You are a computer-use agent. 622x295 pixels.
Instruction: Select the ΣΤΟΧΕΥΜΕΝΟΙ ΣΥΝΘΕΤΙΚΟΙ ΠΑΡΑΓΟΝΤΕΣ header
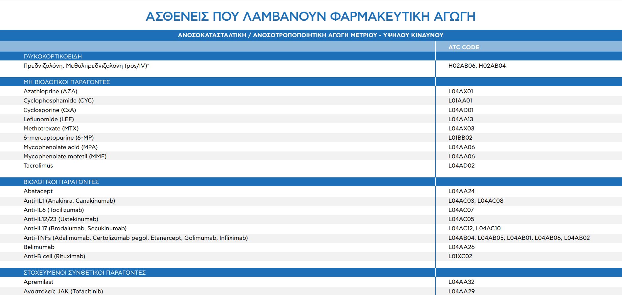[x=84, y=273]
